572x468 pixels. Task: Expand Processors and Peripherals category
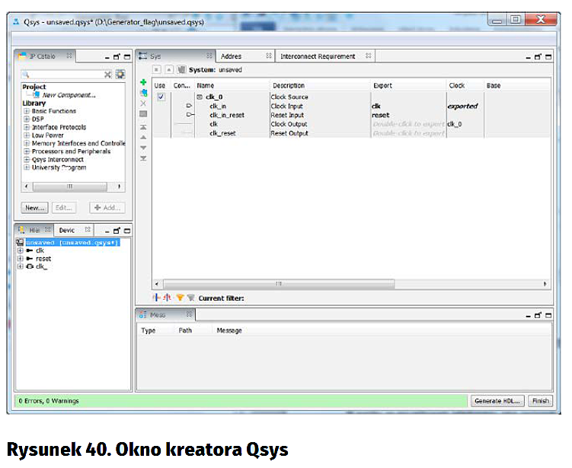27,151
